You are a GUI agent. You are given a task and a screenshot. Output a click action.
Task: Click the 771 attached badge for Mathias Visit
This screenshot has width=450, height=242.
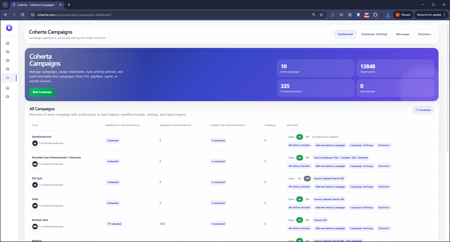pyautogui.click(x=114, y=224)
